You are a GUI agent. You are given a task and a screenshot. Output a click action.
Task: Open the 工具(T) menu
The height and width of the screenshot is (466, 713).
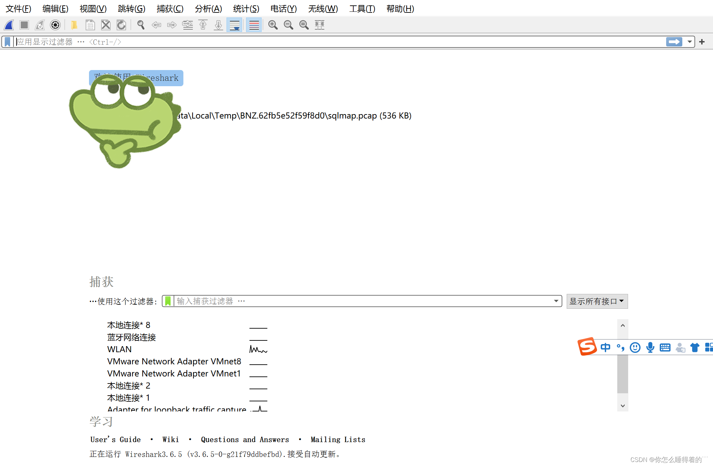[x=362, y=9]
